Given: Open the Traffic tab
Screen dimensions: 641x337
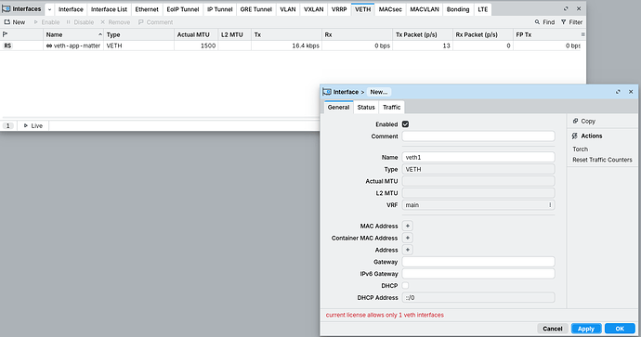Looking at the screenshot, I should (x=392, y=107).
